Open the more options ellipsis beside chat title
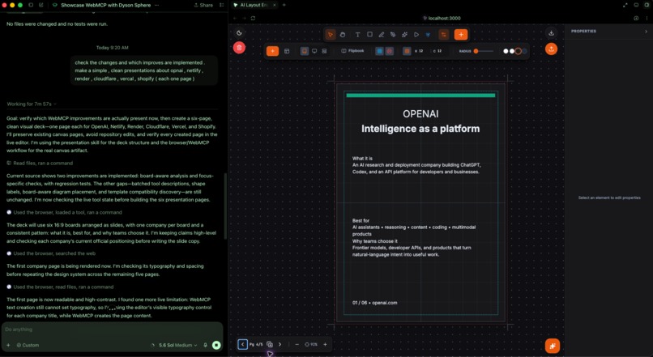 [x=156, y=5]
